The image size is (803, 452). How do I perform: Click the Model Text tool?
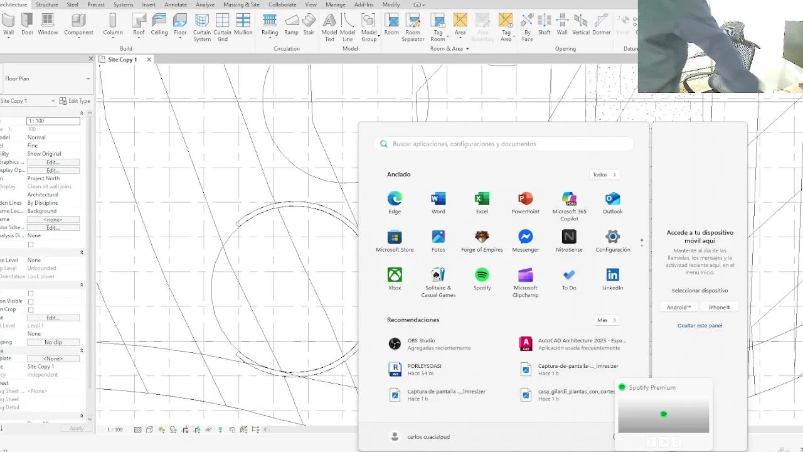pos(329,28)
